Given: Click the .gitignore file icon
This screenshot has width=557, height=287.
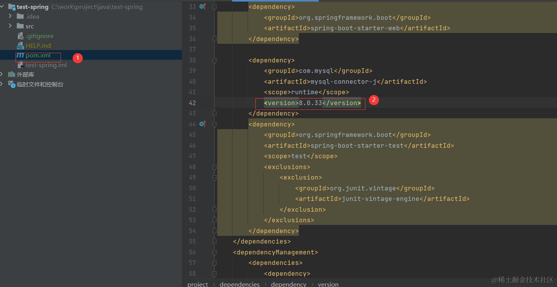Looking at the screenshot, I should click(21, 36).
